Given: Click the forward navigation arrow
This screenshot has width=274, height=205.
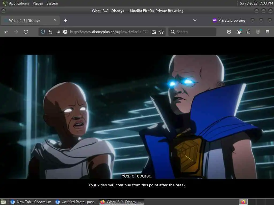Looking at the screenshot, I should pyautogui.click(x=16, y=32).
